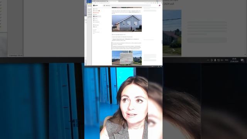Open the taskbar clock and date
Viewport: 247px width, 139px height.
point(234,60)
